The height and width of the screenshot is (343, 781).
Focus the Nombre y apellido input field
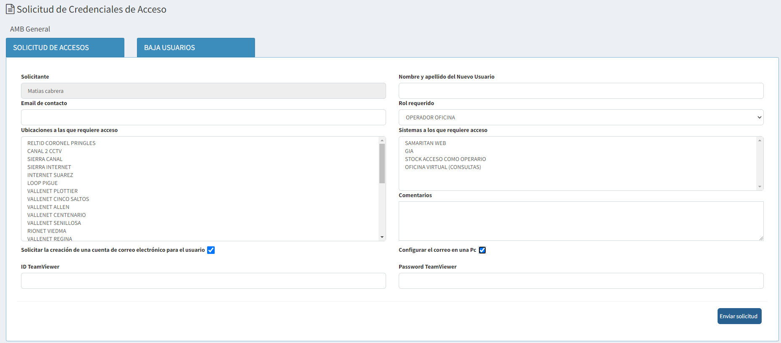point(581,91)
